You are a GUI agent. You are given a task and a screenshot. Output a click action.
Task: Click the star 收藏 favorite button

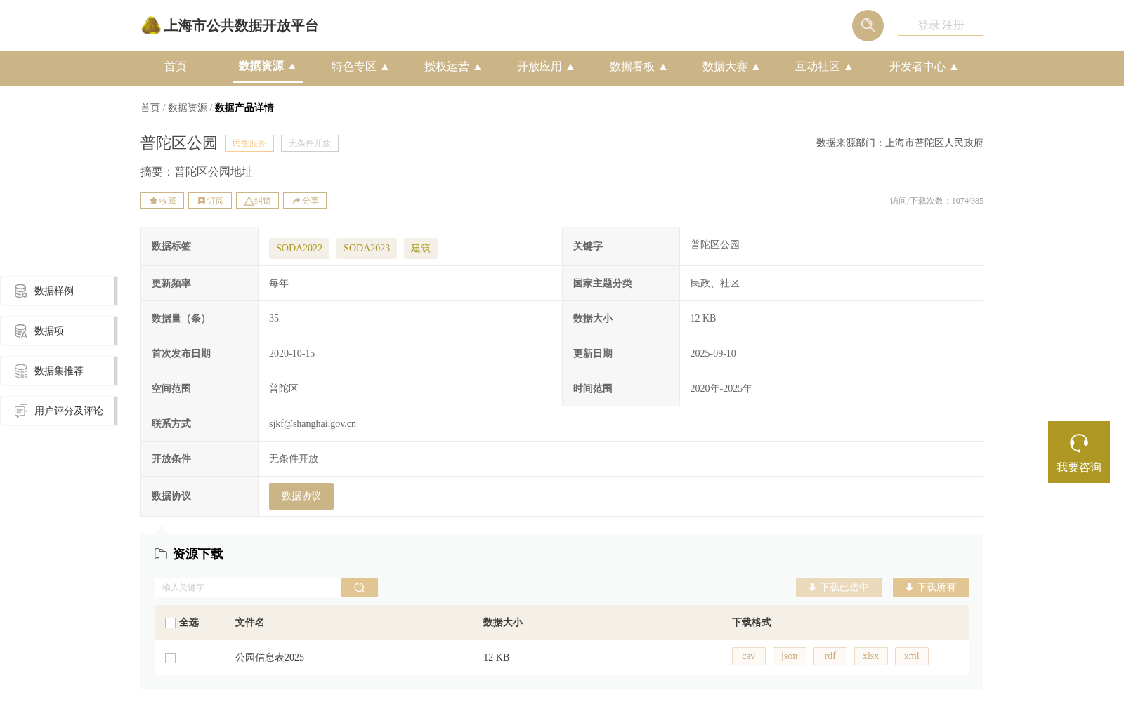point(162,201)
